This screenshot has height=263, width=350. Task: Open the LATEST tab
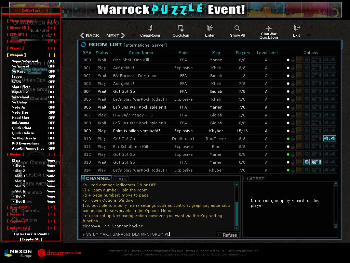coord(254,179)
